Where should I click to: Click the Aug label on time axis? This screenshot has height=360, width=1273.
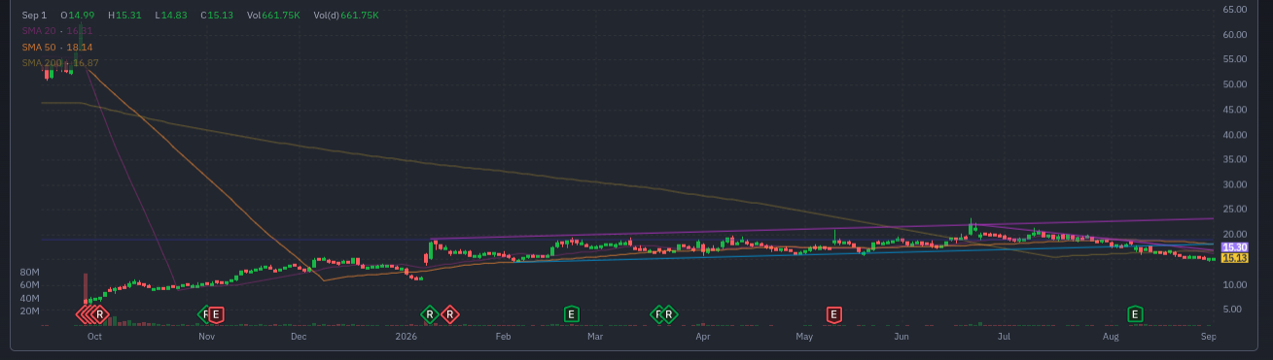(x=1112, y=337)
